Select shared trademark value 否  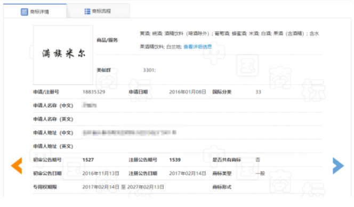coord(258,160)
